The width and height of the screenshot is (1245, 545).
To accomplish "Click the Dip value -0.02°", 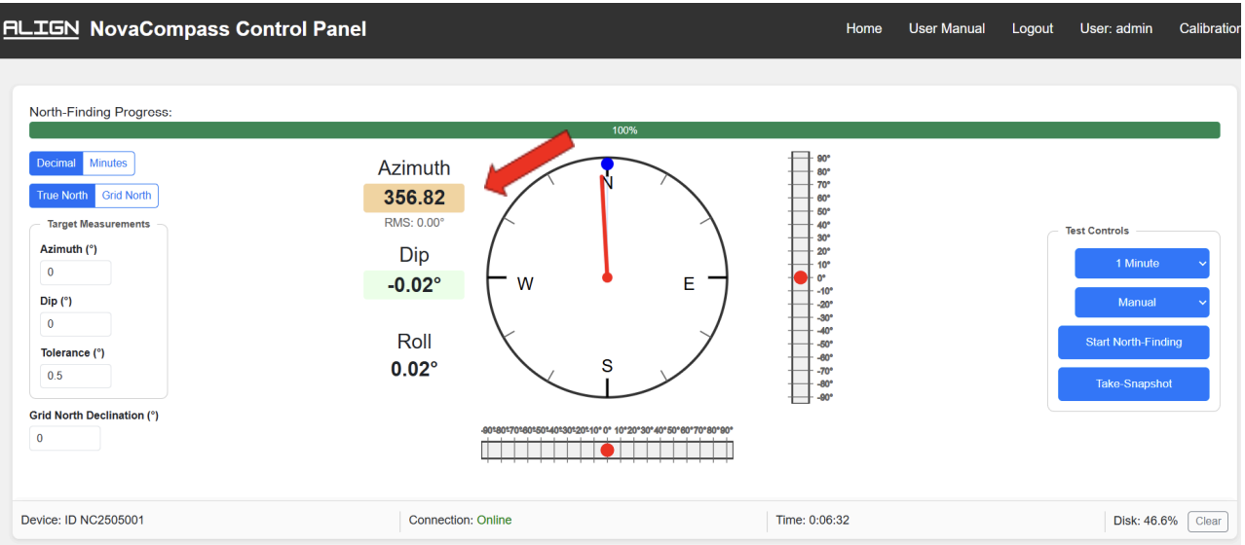I will pos(414,285).
